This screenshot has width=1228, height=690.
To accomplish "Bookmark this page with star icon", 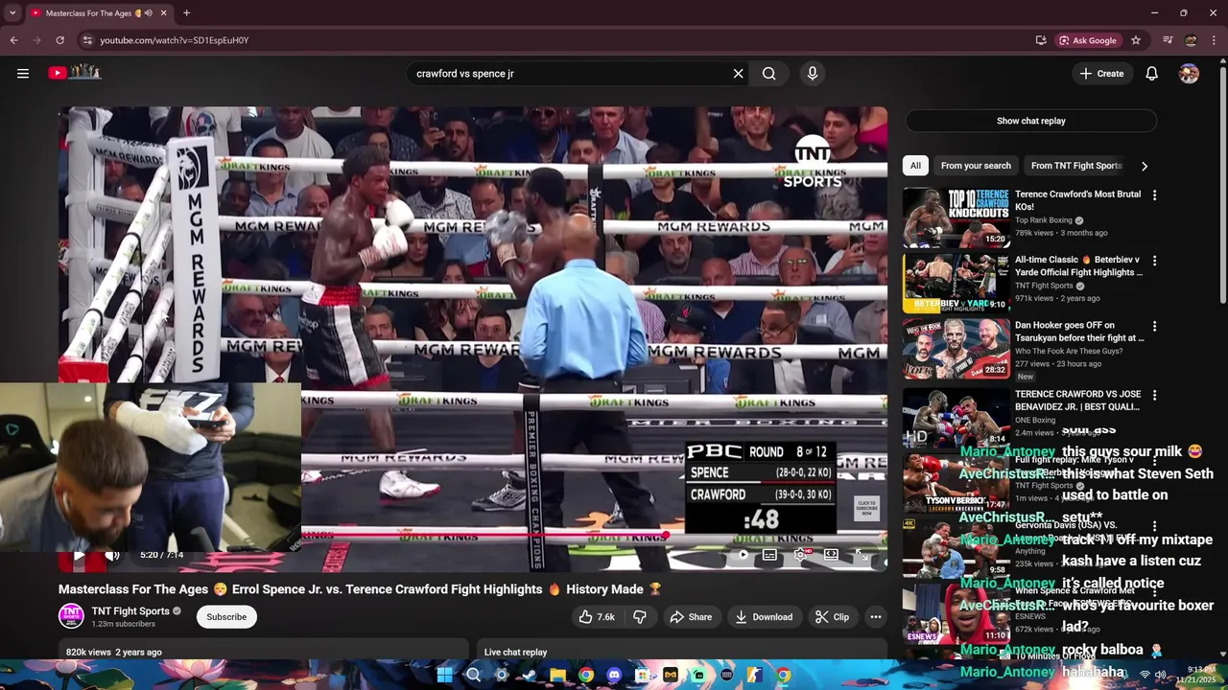I will tap(1136, 40).
